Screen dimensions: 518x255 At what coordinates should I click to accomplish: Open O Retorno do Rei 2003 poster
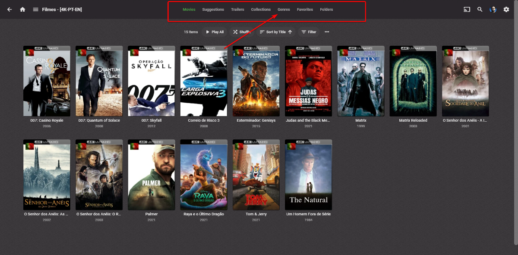click(x=99, y=175)
